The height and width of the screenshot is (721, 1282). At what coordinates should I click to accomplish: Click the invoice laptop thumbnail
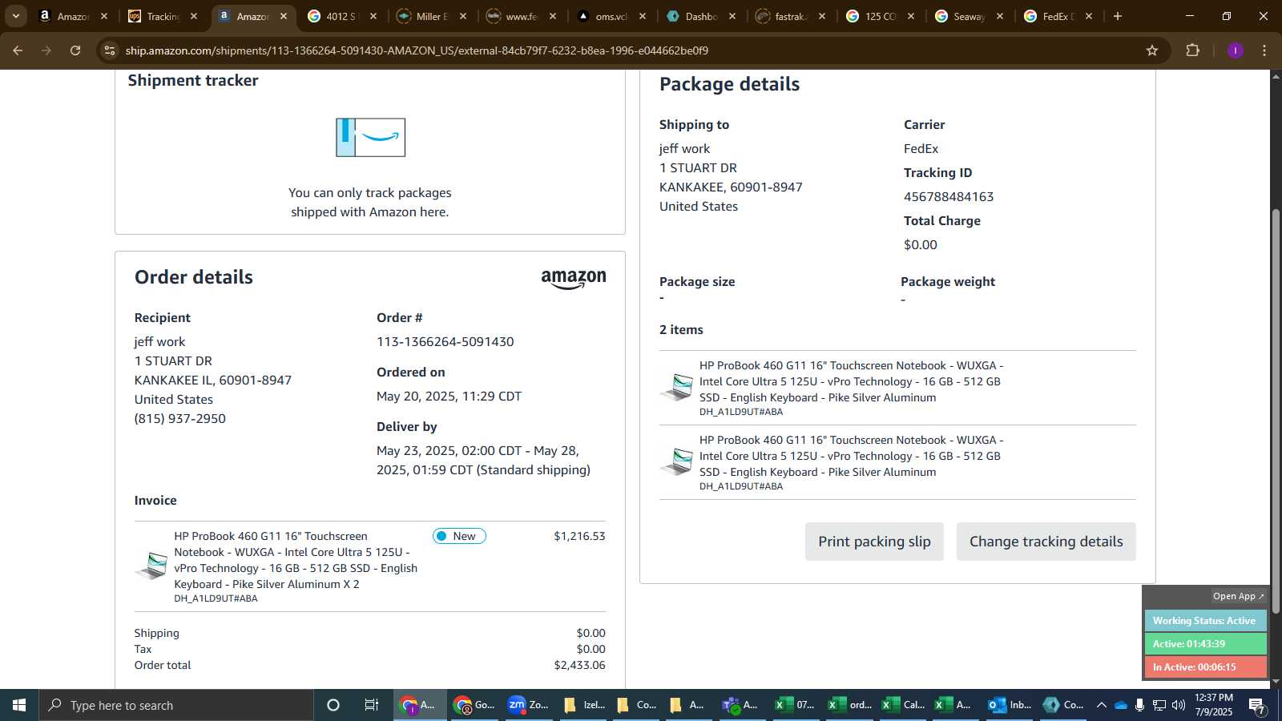click(151, 566)
